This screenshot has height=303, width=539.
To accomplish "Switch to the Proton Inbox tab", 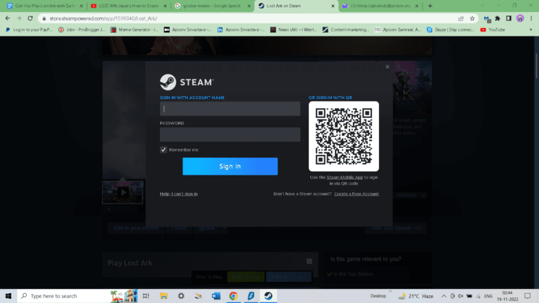I will pyautogui.click(x=380, y=6).
